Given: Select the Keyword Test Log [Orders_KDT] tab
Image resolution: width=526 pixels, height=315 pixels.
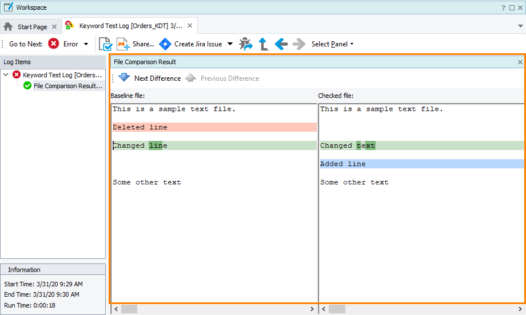Looking at the screenshot, I should pos(131,26).
